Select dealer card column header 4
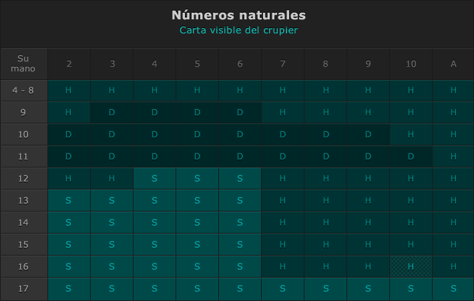Screen dimensions: 474x301 tap(154, 64)
